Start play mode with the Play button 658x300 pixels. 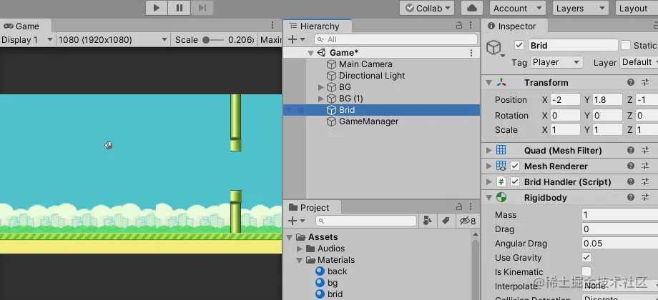(x=157, y=8)
